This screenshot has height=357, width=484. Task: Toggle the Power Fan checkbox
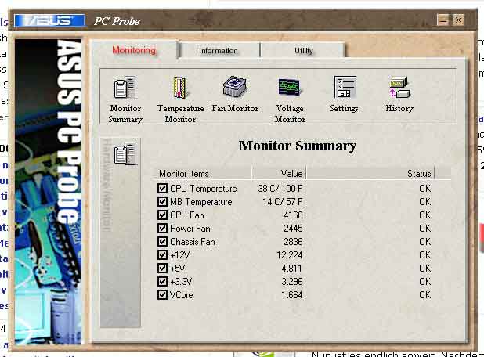pyautogui.click(x=162, y=228)
